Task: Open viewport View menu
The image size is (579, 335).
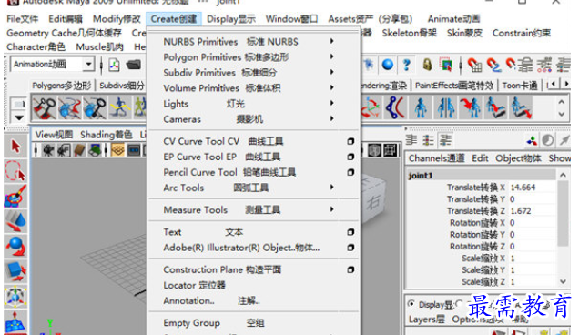Action: tap(54, 135)
